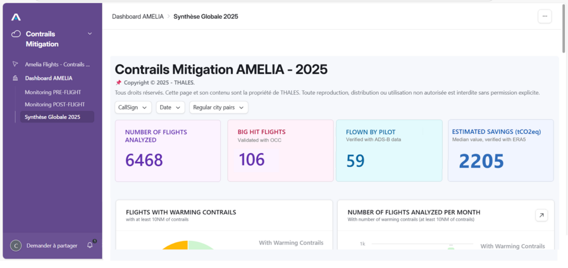Click the app logo in the sidebar
This screenshot has width=568, height=268.
[x=16, y=17]
